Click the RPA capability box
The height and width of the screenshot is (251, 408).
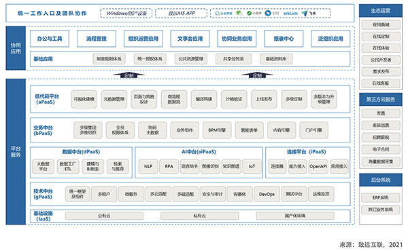(x=169, y=166)
